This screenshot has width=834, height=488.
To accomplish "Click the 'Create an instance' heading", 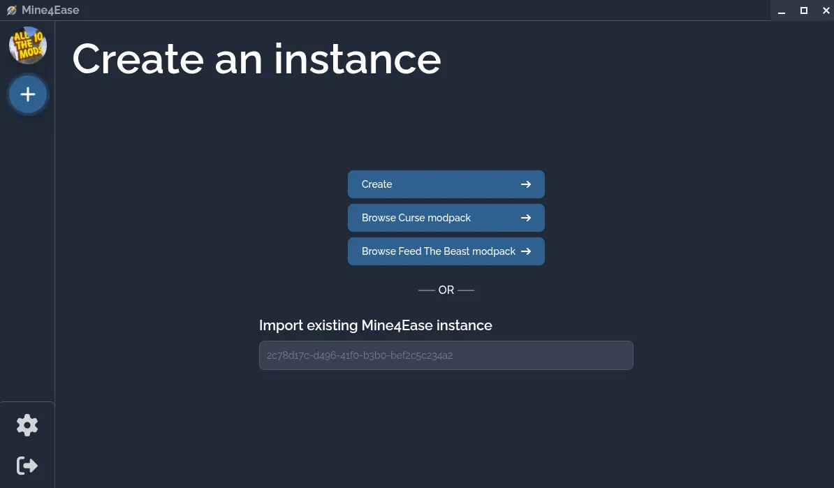I will pos(256,59).
